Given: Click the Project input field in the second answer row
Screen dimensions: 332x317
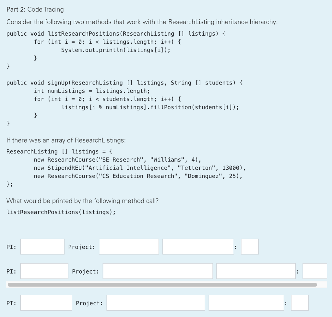Looking at the screenshot, I should click(157, 271).
